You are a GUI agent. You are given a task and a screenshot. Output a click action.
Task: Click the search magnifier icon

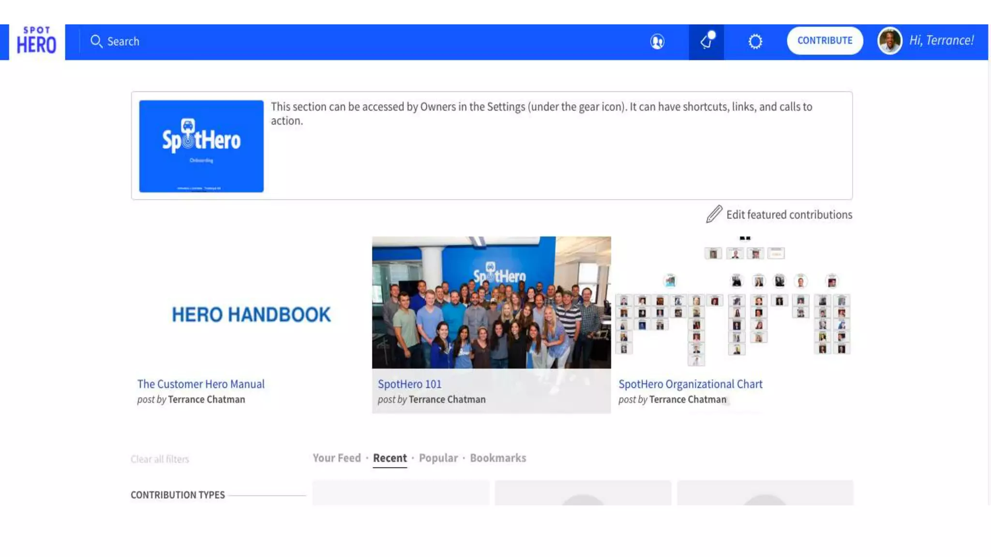(96, 42)
